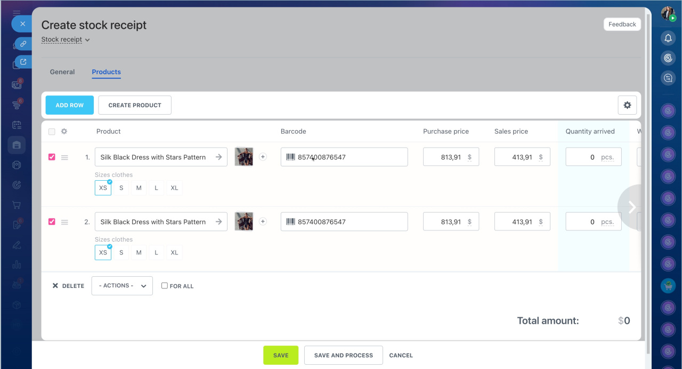Click the drag handle of row 2

(64, 222)
